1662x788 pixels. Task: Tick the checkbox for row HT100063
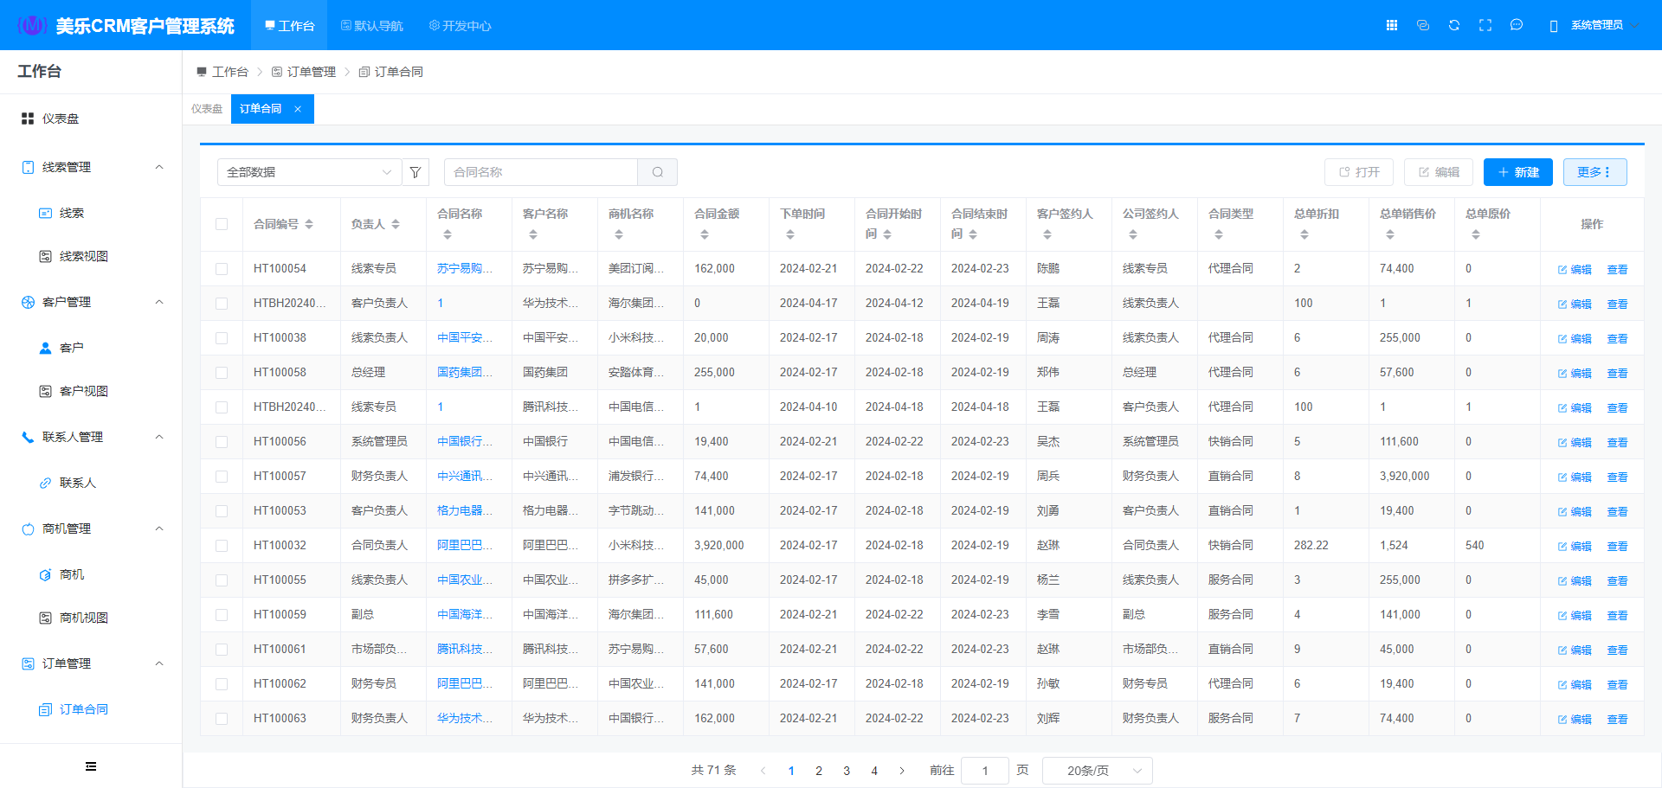[222, 719]
